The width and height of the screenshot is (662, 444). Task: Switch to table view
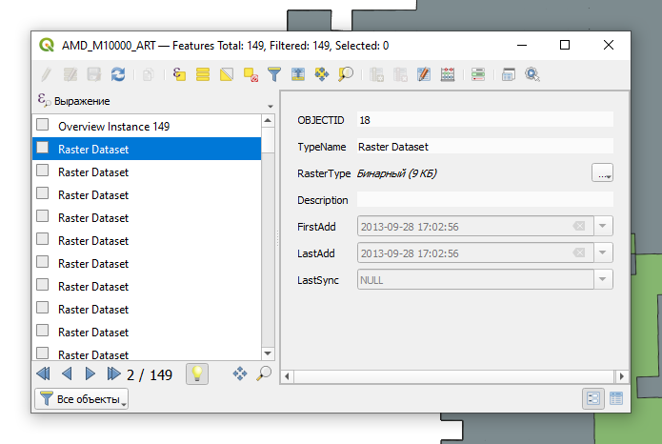[616, 398]
